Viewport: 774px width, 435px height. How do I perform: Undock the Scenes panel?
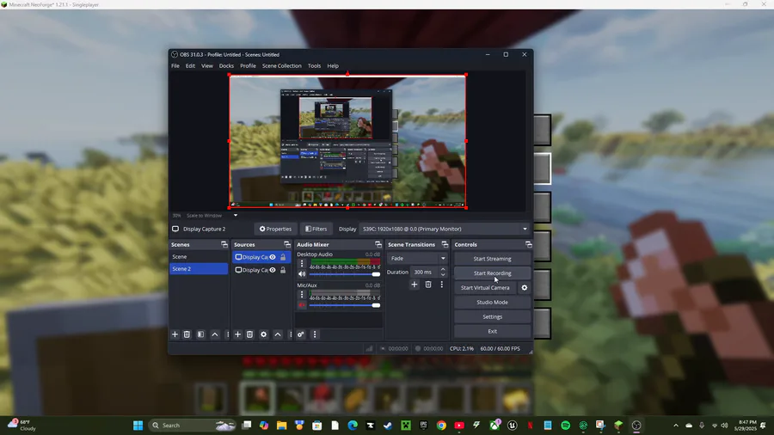pos(224,245)
